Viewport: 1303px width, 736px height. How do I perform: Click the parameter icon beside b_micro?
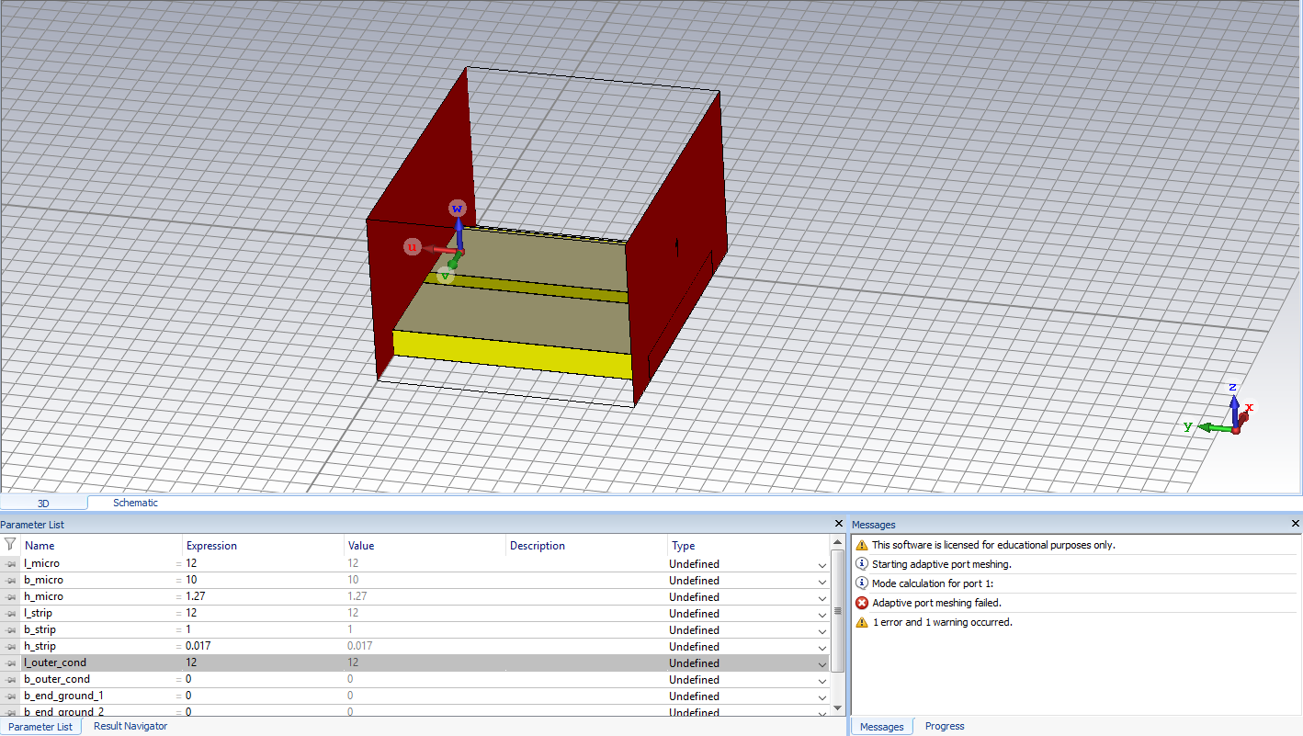coord(10,580)
